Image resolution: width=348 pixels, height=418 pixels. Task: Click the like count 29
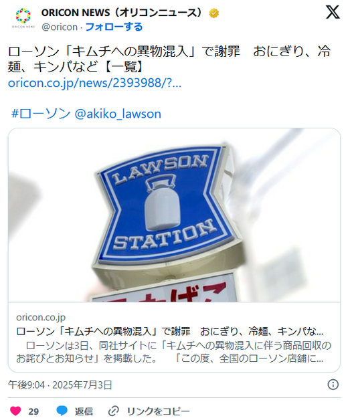(33, 411)
